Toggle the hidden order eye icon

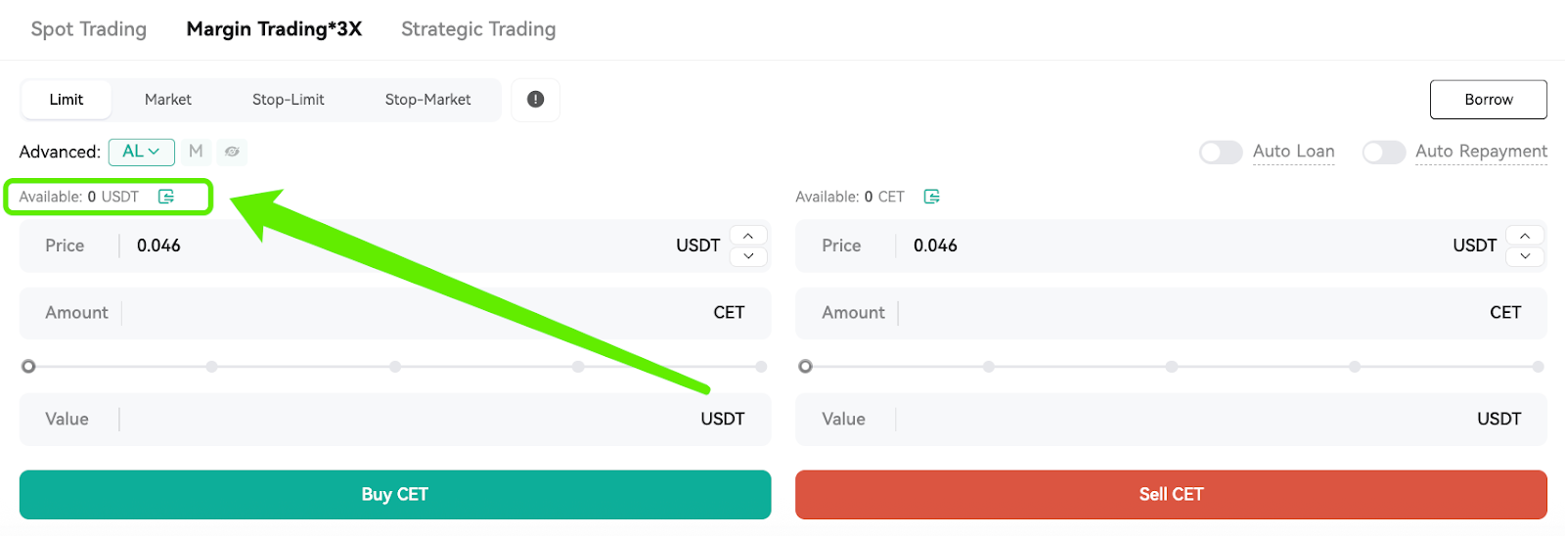tap(232, 152)
